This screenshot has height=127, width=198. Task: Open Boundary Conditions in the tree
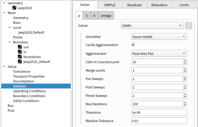pyautogui.click(x=29, y=96)
